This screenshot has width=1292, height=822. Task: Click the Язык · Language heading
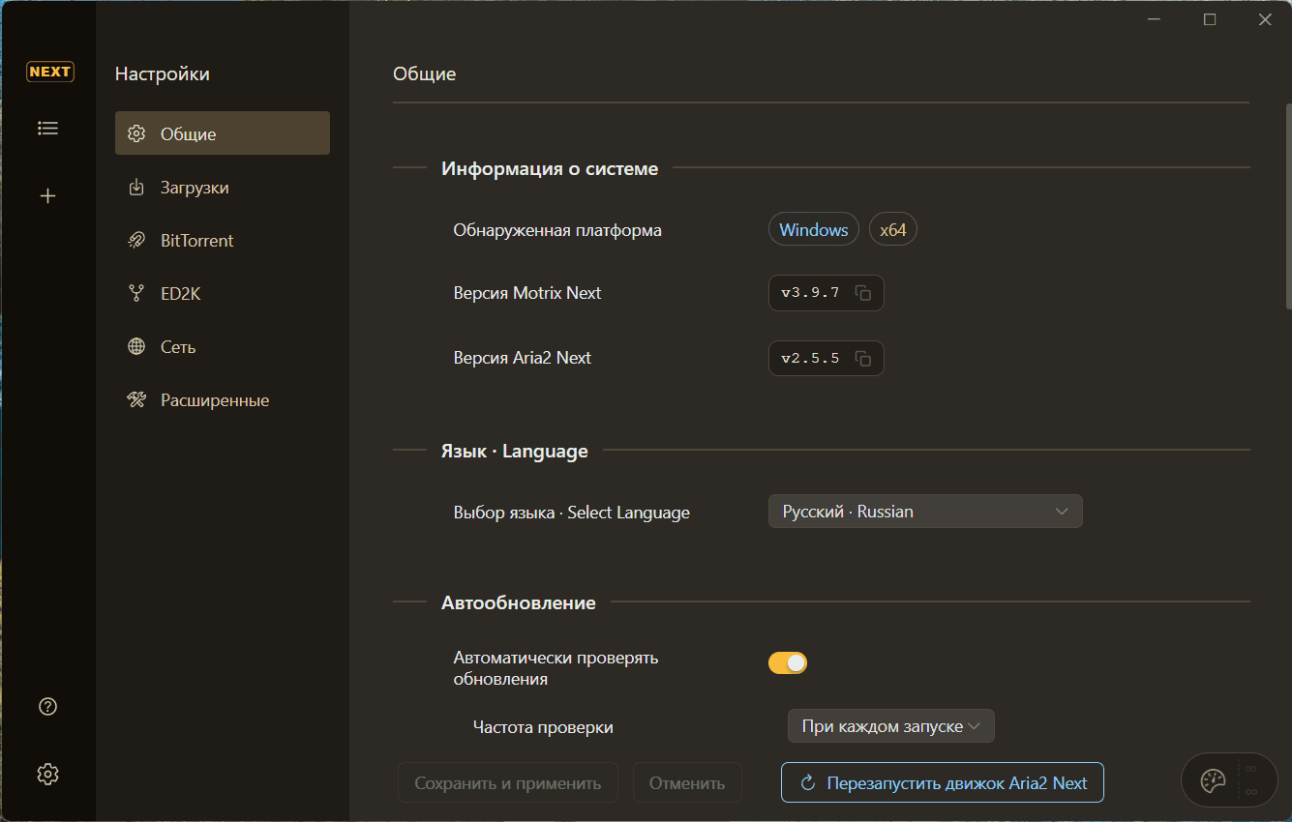pyautogui.click(x=515, y=451)
